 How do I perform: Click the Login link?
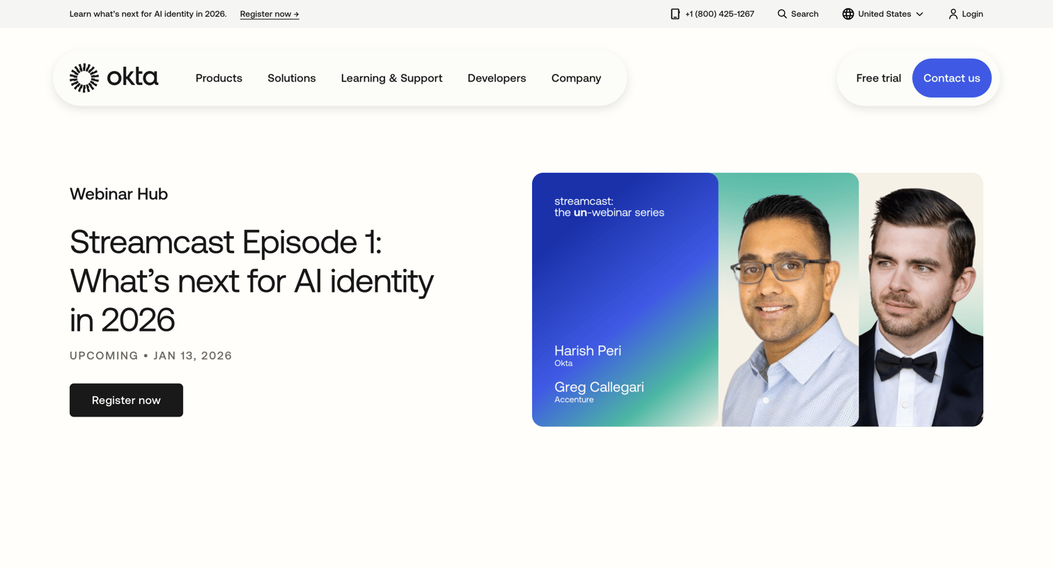click(x=972, y=14)
